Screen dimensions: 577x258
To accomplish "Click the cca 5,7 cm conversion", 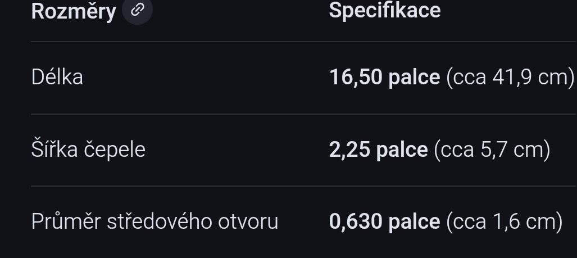I will click(492, 150).
